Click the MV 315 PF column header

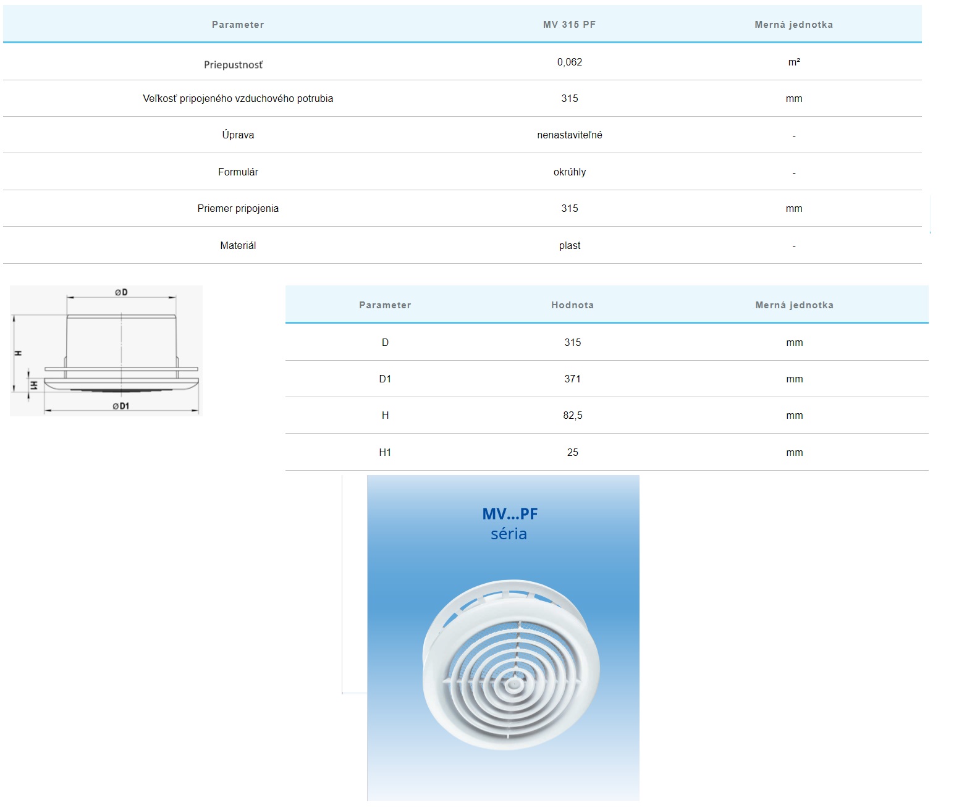tap(569, 25)
